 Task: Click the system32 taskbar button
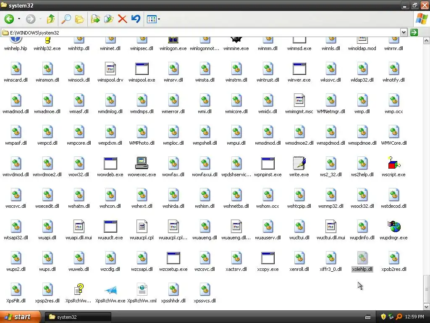pos(78,317)
